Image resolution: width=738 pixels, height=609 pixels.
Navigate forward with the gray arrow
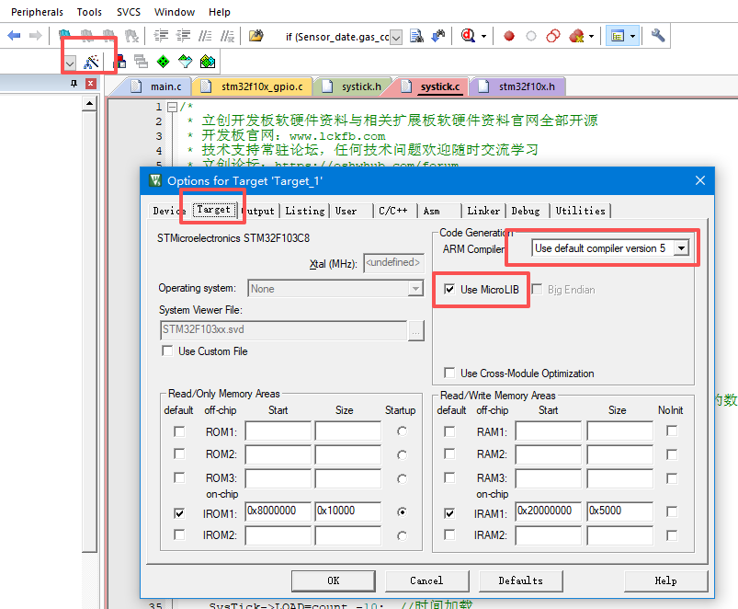point(35,36)
